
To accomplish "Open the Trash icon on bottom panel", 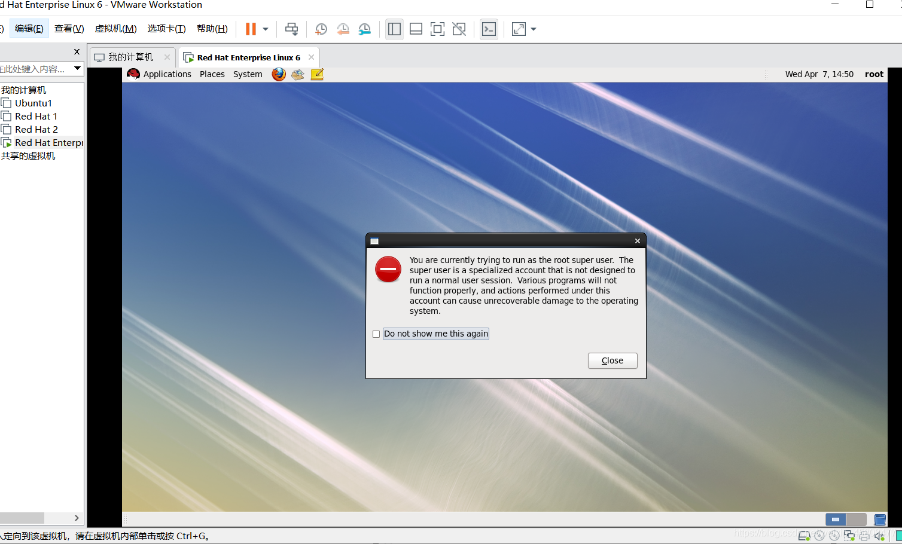I will 880,519.
